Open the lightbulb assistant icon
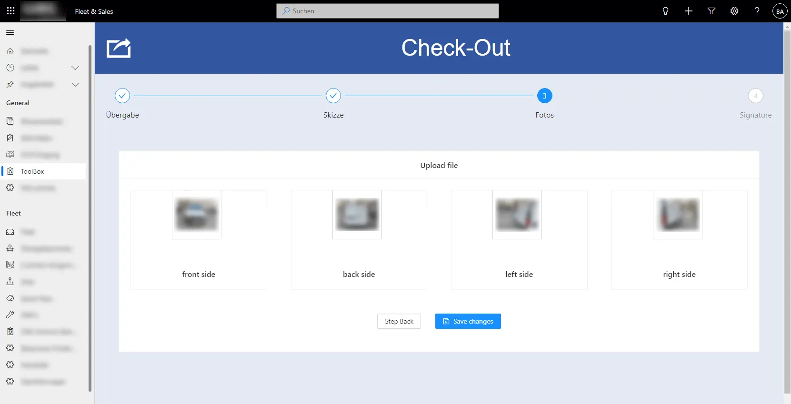791x404 pixels. [x=665, y=11]
